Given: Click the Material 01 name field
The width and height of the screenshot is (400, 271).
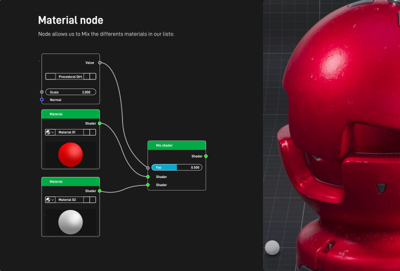Looking at the screenshot, I should (69, 132).
